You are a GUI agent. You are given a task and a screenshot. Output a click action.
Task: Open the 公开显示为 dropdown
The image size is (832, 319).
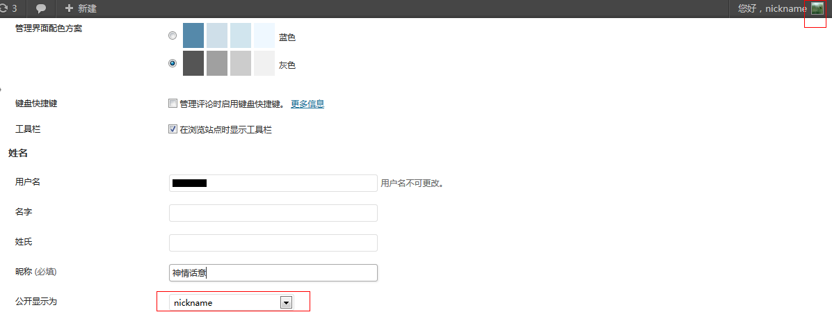232,302
